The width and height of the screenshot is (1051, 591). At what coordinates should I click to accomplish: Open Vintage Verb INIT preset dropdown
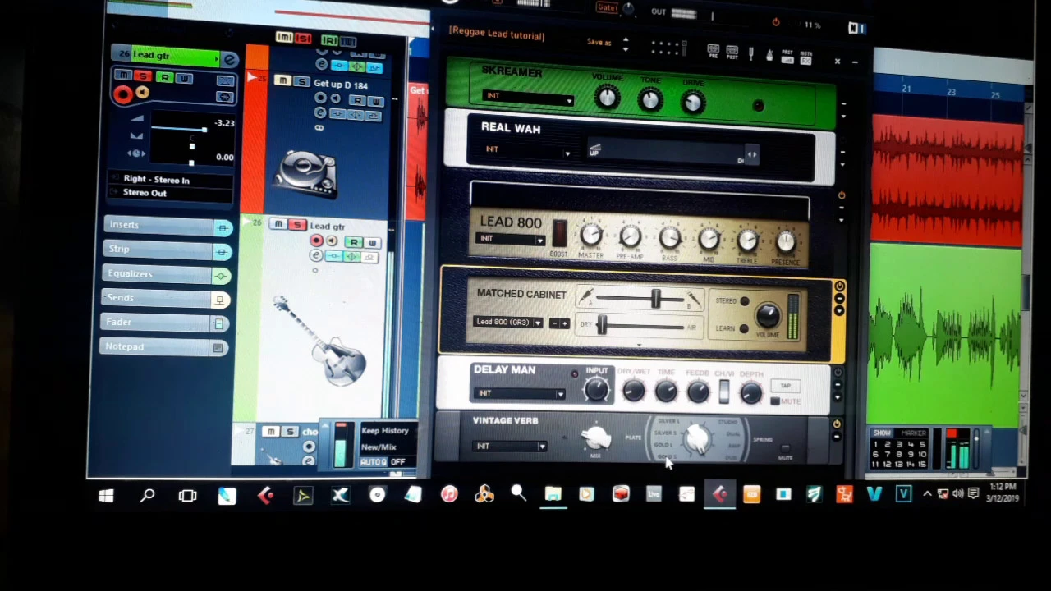point(510,447)
